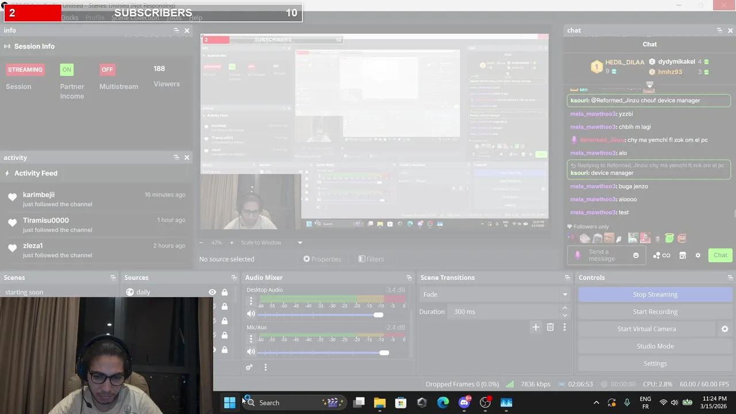The height and width of the screenshot is (414, 736).
Task: Open OBS Settings from Controls
Action: click(x=655, y=363)
